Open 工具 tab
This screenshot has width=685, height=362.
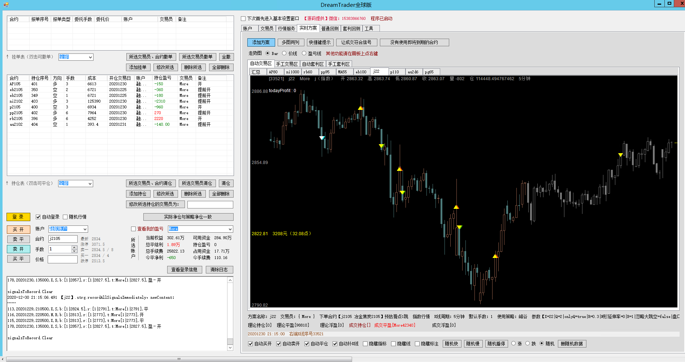371,29
